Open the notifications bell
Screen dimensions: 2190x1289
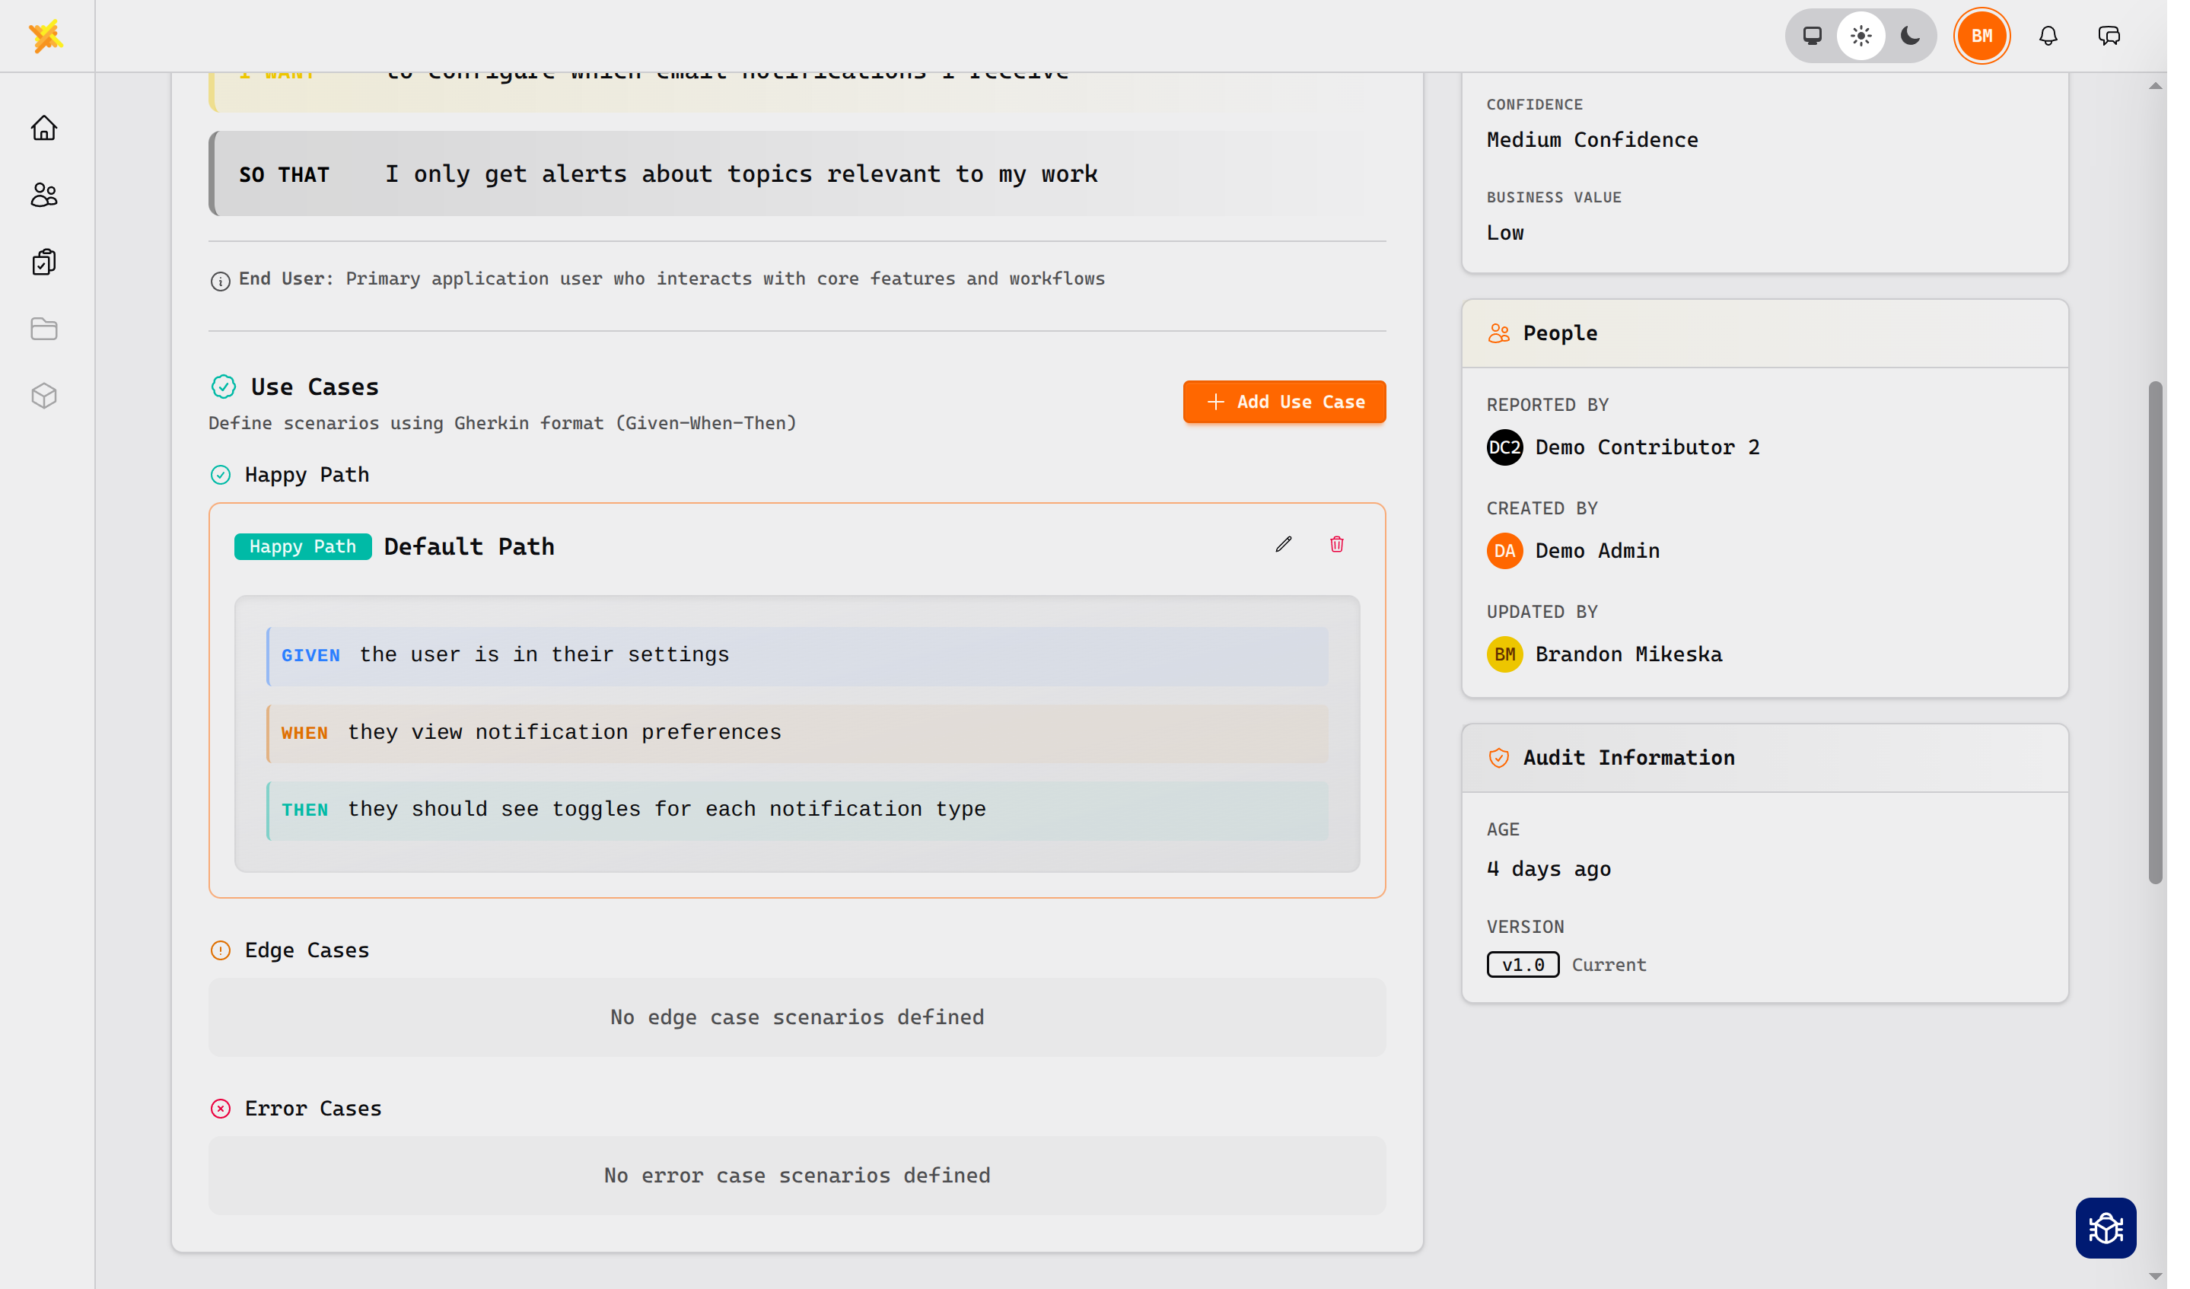[x=2048, y=36]
